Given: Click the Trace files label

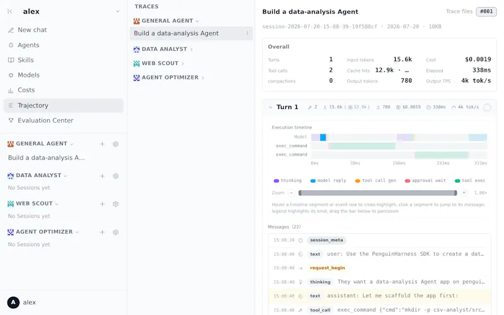Looking at the screenshot, I should [459, 11].
